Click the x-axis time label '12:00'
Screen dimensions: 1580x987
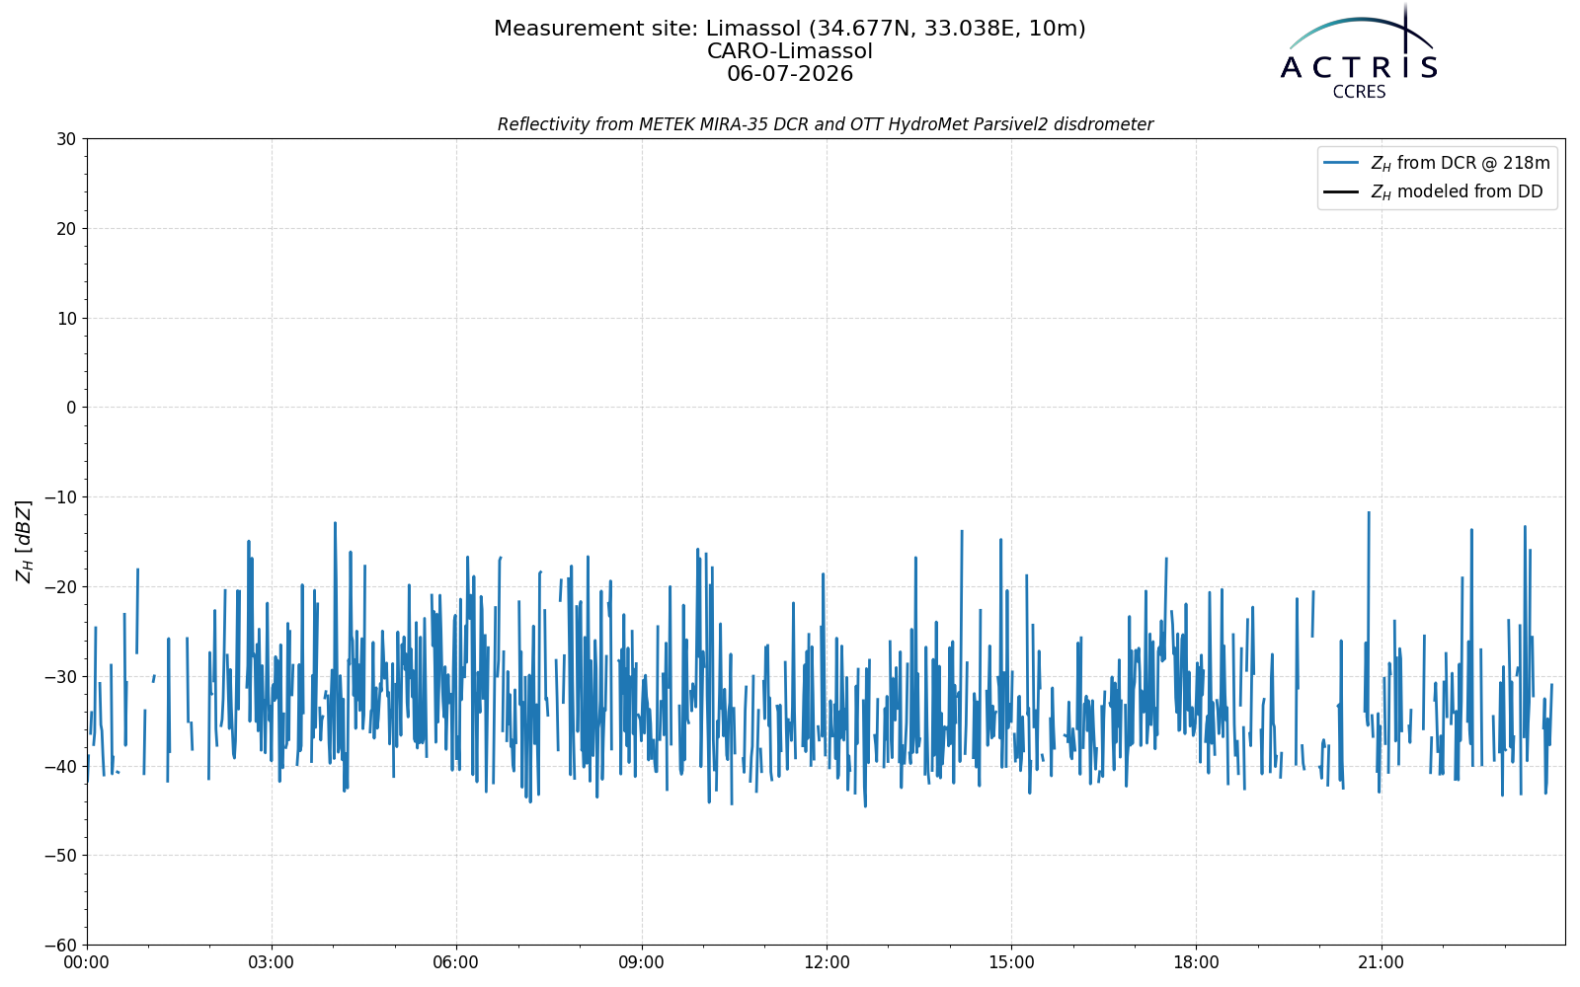pos(827,962)
